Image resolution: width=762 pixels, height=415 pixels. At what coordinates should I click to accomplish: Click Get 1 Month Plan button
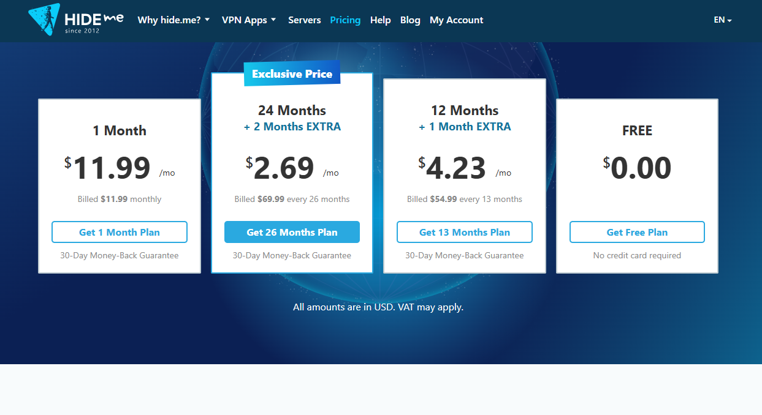click(x=120, y=232)
